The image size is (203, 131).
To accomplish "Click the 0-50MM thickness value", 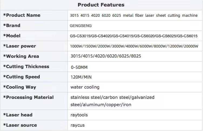I will pos(79,67).
